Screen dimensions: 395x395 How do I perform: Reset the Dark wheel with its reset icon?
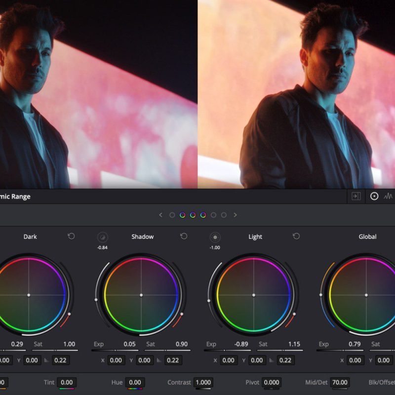tap(71, 237)
